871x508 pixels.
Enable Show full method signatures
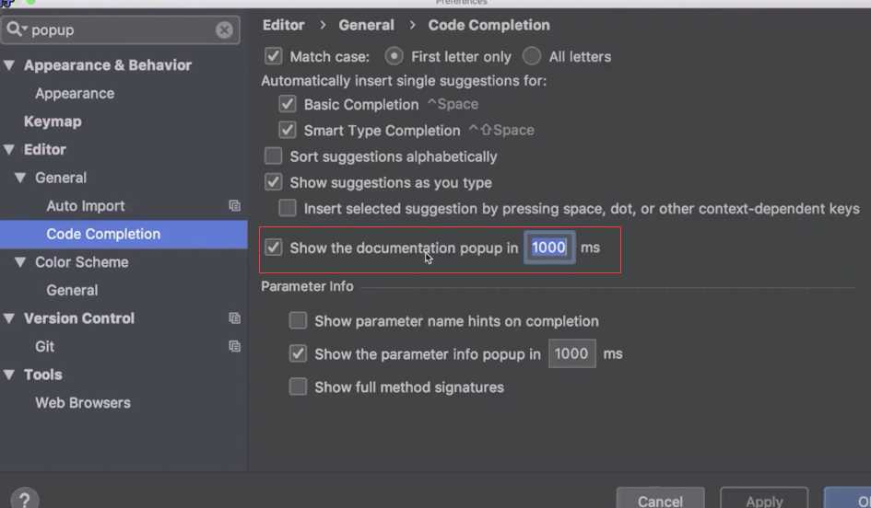click(x=298, y=387)
